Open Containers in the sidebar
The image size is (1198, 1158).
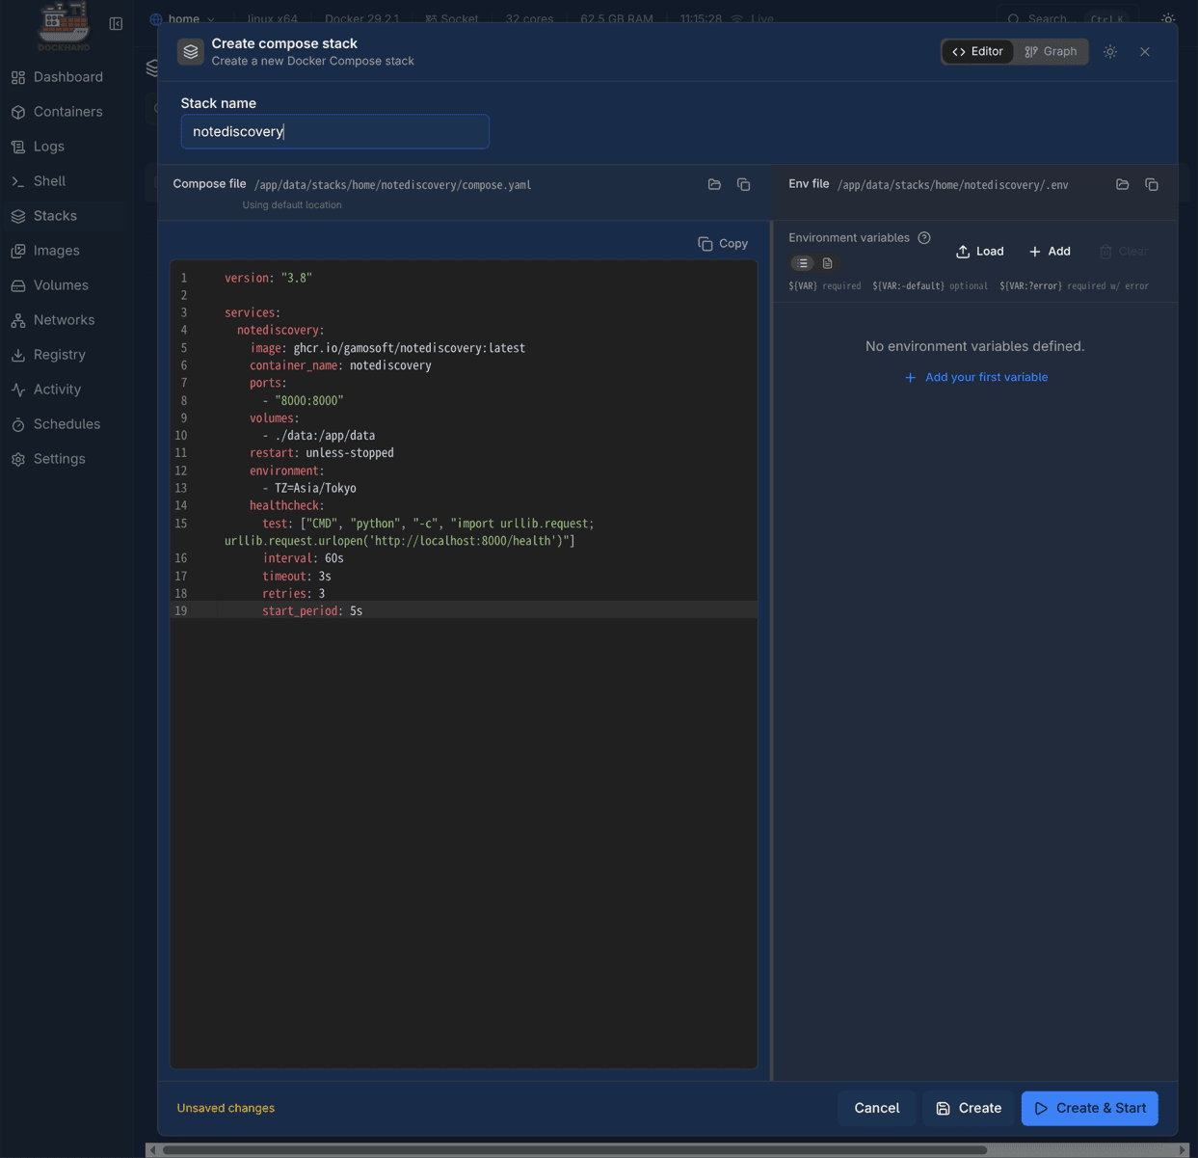tap(67, 112)
